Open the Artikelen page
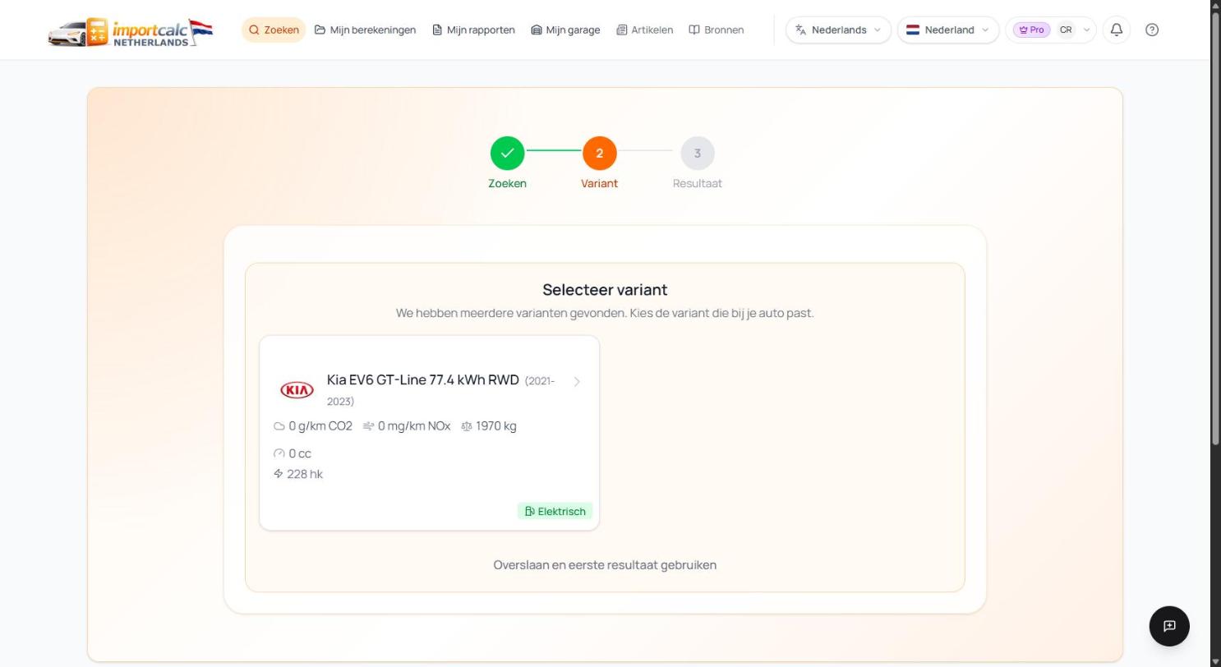The width and height of the screenshot is (1221, 667). click(644, 30)
